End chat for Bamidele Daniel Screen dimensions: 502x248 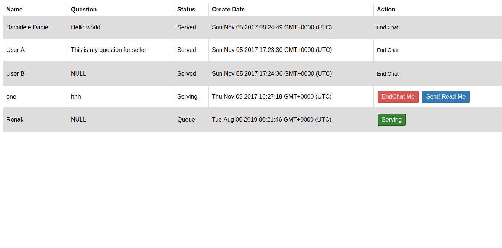388,27
